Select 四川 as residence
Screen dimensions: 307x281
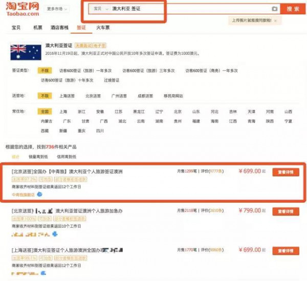click(100, 131)
